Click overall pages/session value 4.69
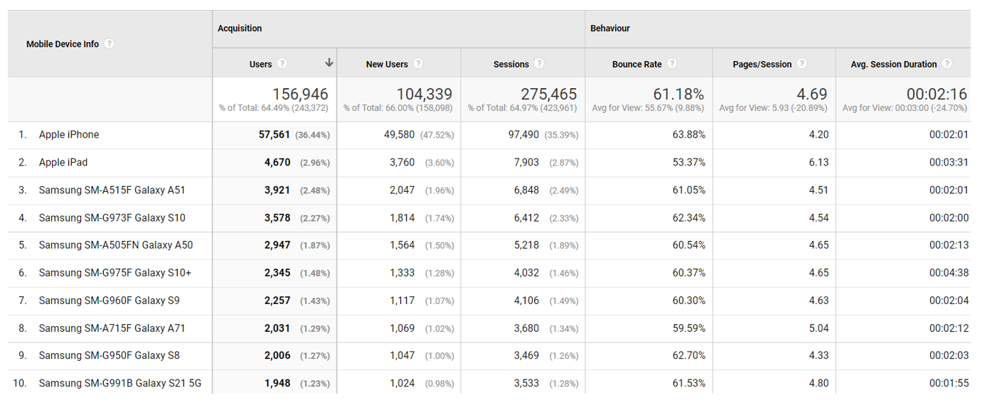982x405 pixels. click(x=813, y=94)
